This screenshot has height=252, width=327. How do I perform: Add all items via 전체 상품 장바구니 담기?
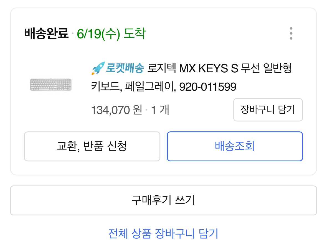point(163,234)
